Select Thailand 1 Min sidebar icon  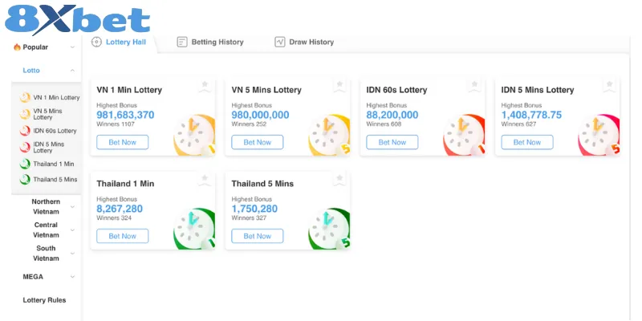coord(26,164)
